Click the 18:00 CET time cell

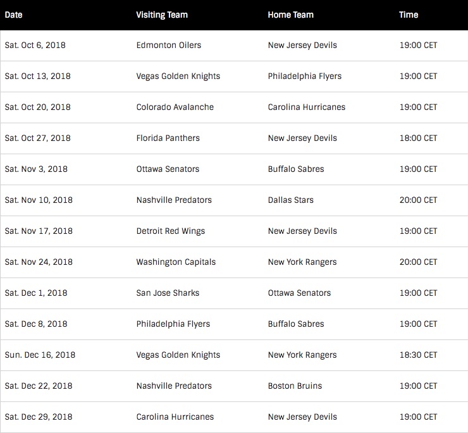click(x=418, y=138)
